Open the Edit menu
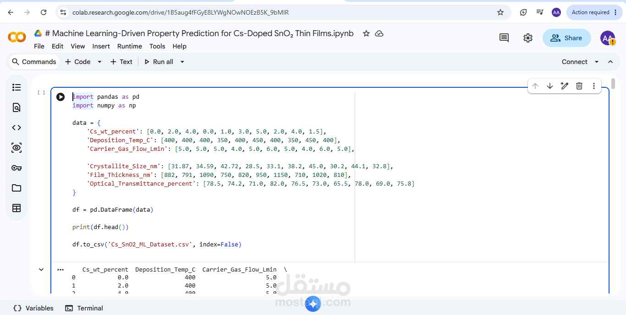This screenshot has width=626, height=315. pos(57,46)
